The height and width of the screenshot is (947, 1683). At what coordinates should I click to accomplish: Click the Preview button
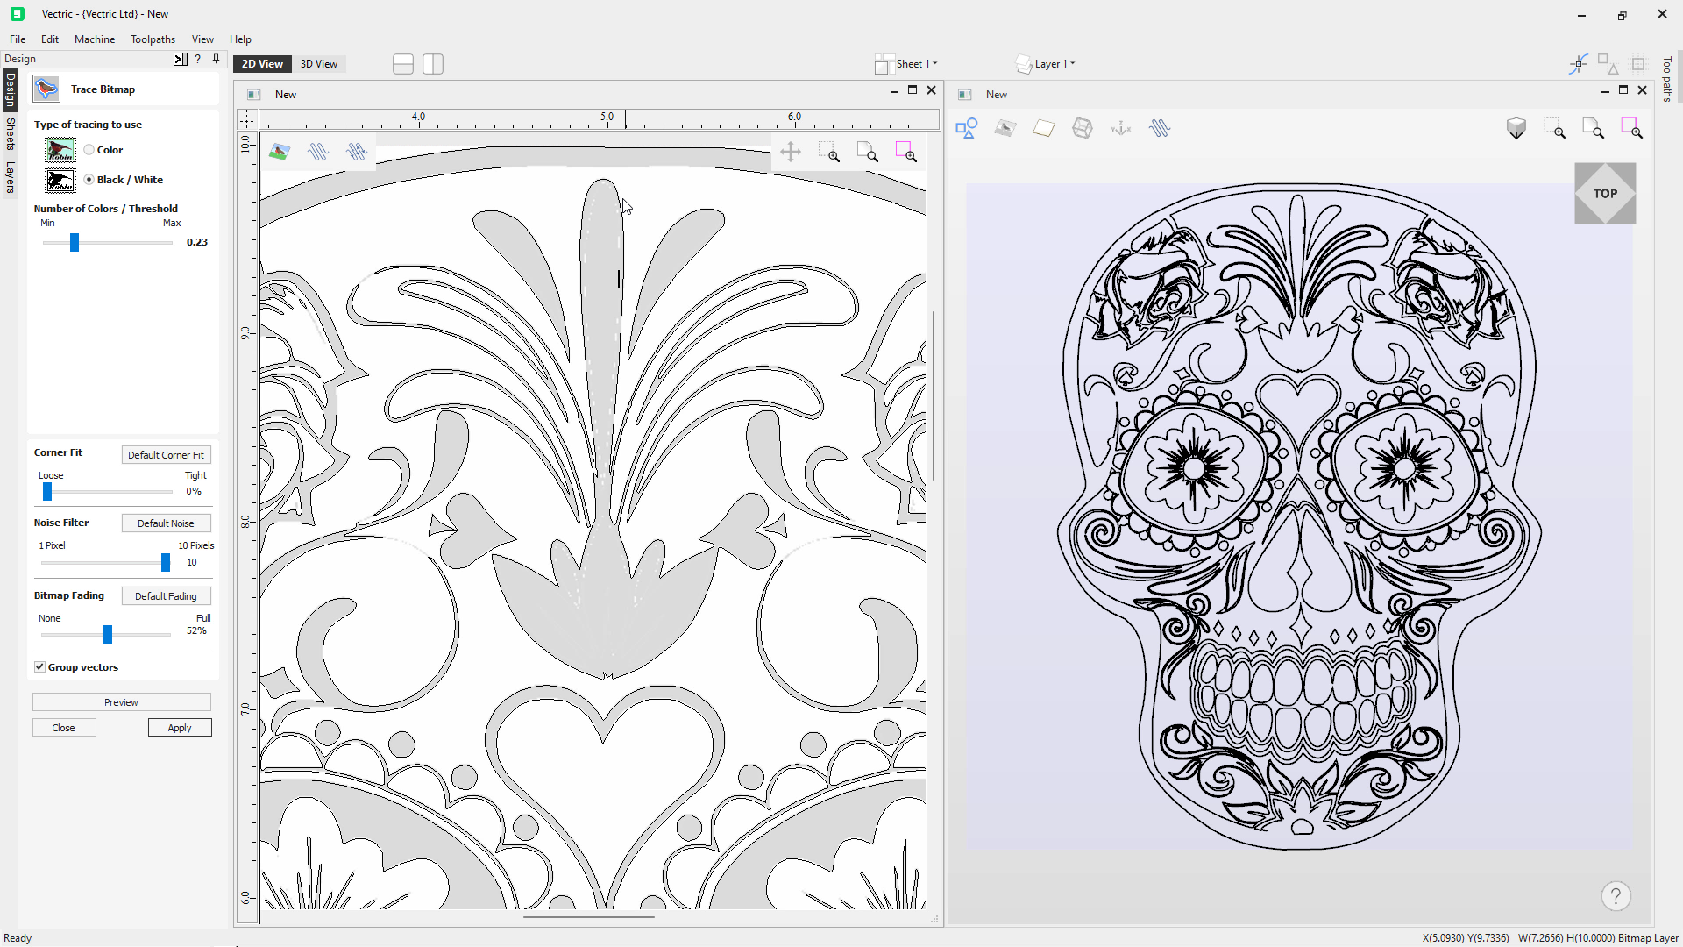[x=121, y=702]
